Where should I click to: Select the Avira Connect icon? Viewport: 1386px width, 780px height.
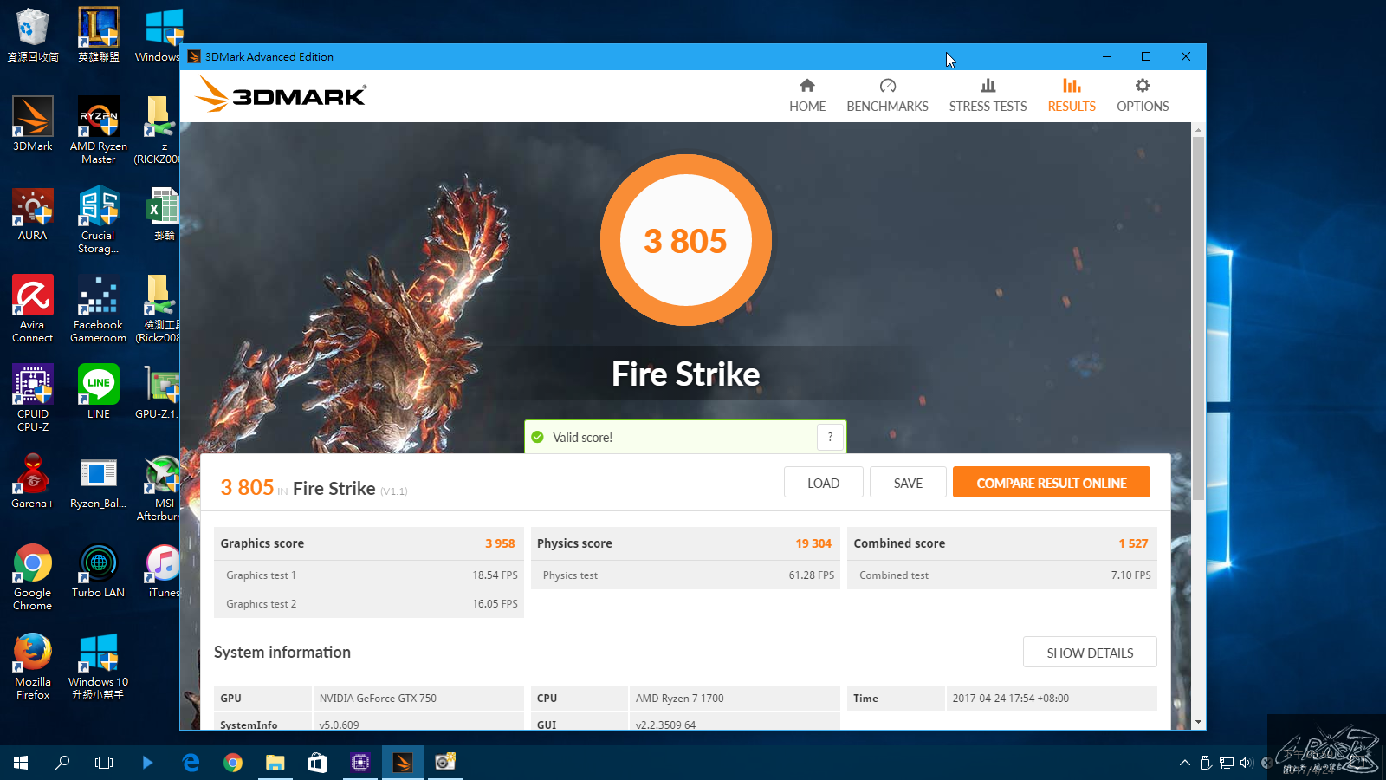point(33,309)
